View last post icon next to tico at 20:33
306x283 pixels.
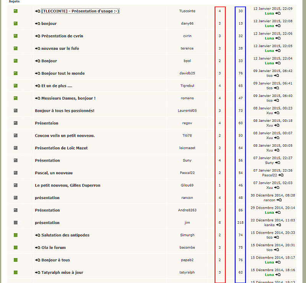tap(276, 237)
